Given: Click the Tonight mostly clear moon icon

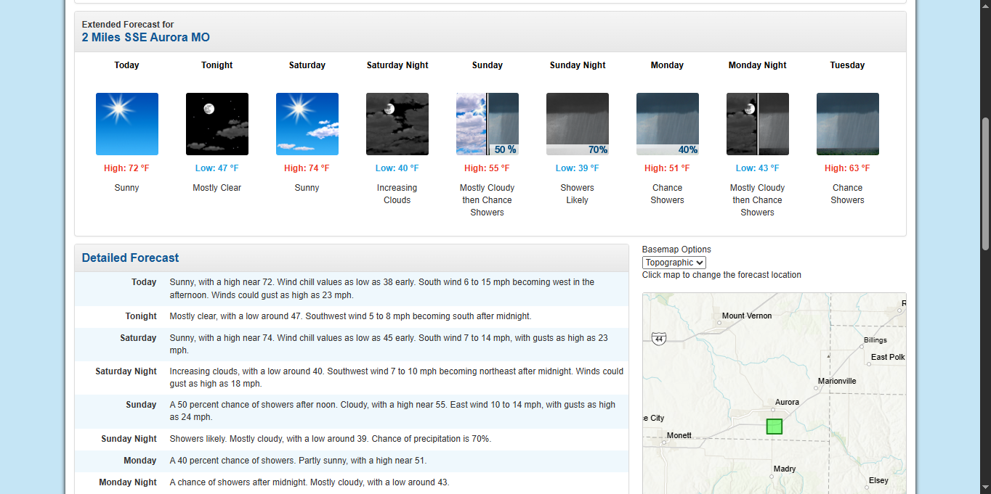Looking at the screenshot, I should 217,124.
